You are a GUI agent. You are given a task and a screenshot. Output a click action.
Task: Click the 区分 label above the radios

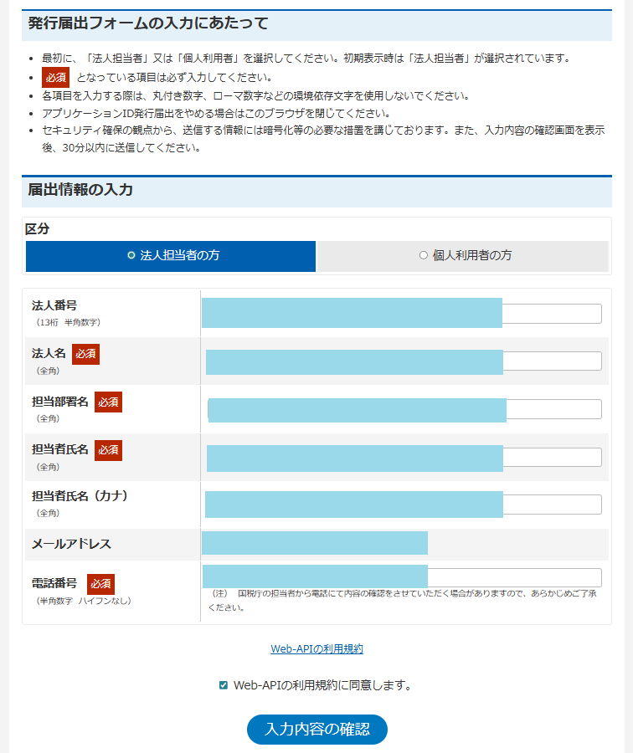click(37, 229)
